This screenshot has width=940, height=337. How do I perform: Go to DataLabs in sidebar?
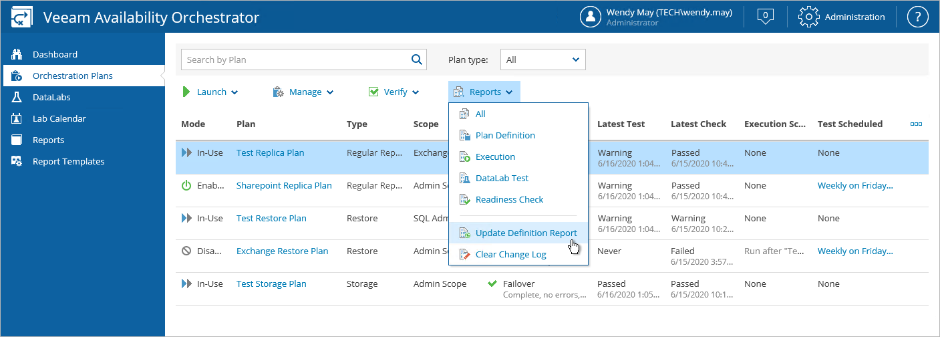coord(51,97)
